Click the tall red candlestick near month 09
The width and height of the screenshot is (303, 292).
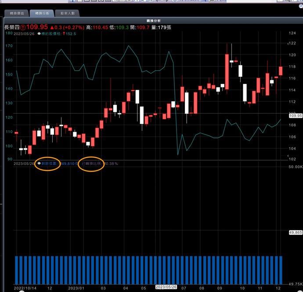click(227, 70)
